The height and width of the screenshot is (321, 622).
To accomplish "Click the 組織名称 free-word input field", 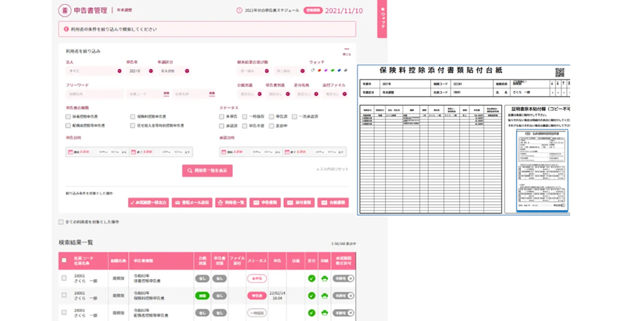I will [x=95, y=94].
